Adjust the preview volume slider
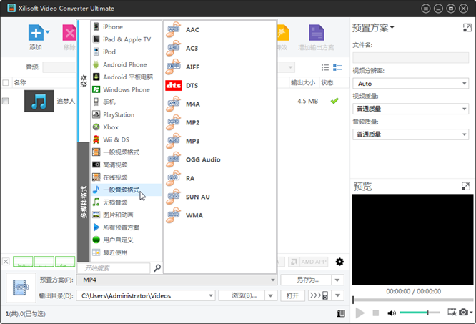The width and height of the screenshot is (476, 324). click(x=420, y=313)
